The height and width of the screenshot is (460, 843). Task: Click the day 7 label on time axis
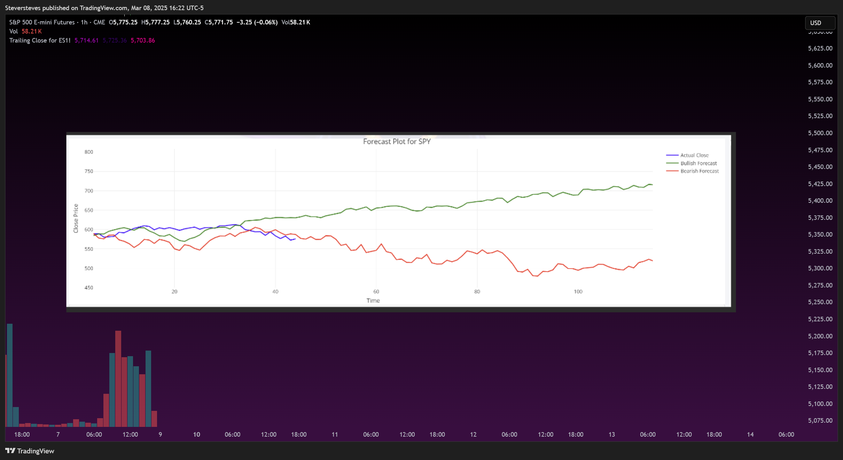pyautogui.click(x=58, y=435)
